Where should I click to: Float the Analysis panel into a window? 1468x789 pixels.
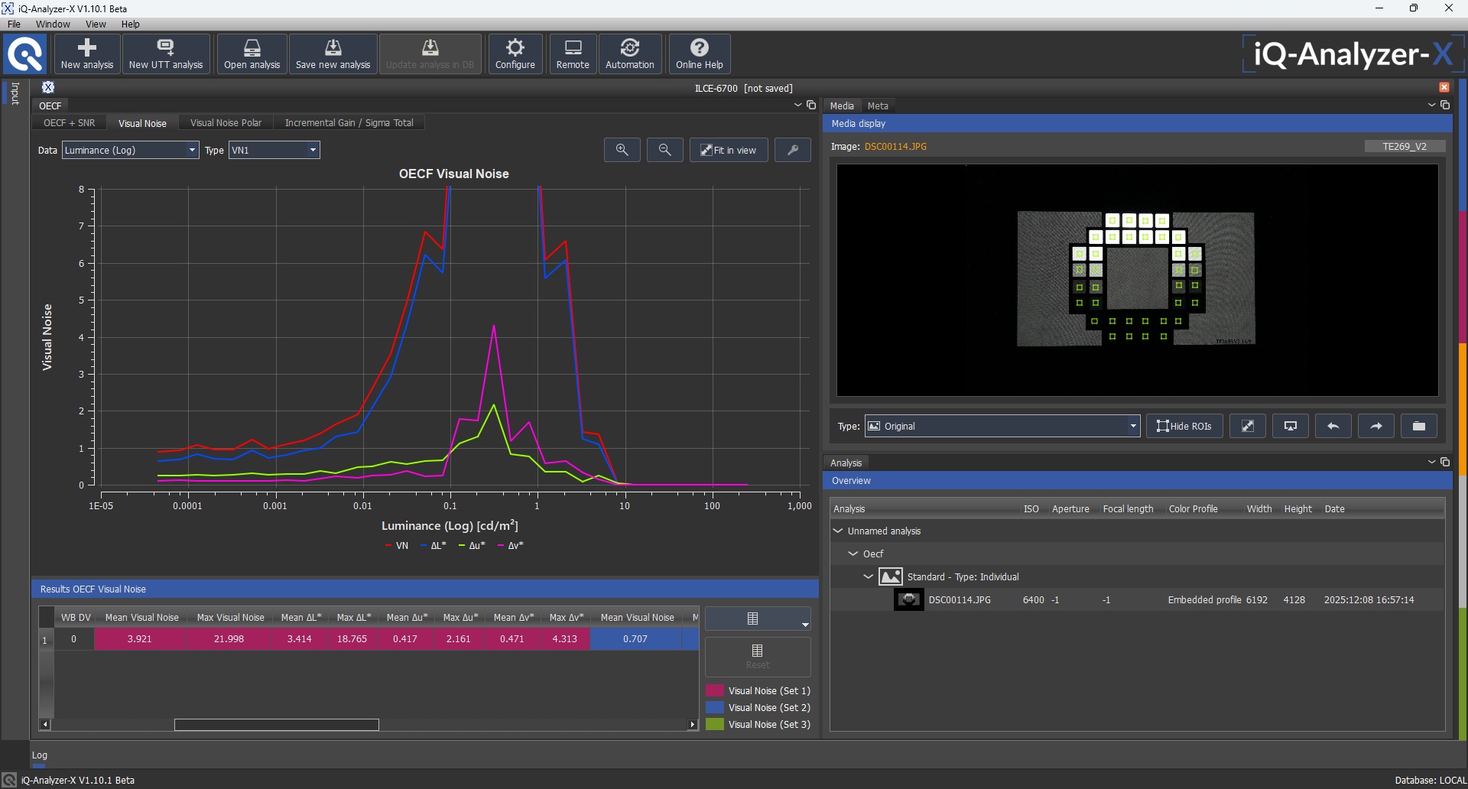(1445, 463)
